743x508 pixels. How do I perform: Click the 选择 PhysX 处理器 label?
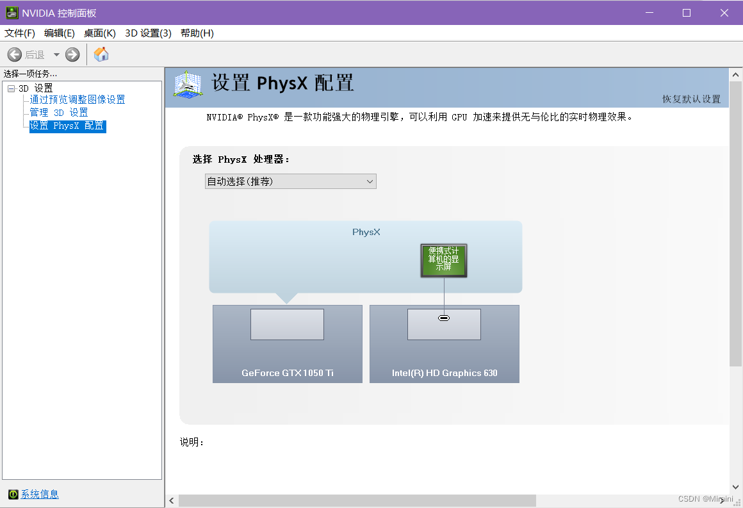[x=241, y=160]
